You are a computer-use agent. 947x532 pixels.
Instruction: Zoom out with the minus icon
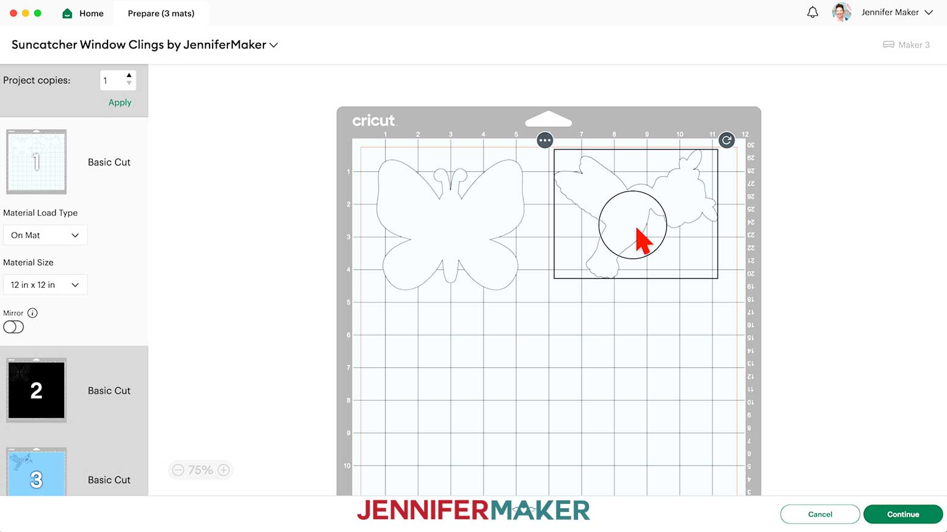pyautogui.click(x=178, y=470)
